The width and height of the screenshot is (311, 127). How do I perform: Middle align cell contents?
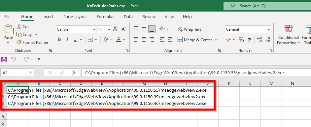[144, 29]
